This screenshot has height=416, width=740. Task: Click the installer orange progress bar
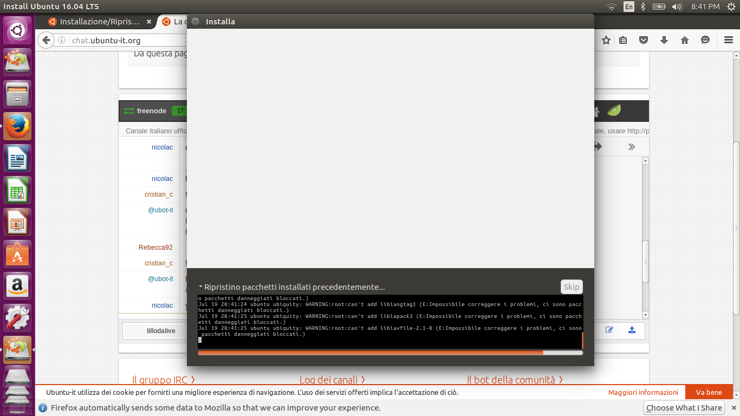(390, 353)
